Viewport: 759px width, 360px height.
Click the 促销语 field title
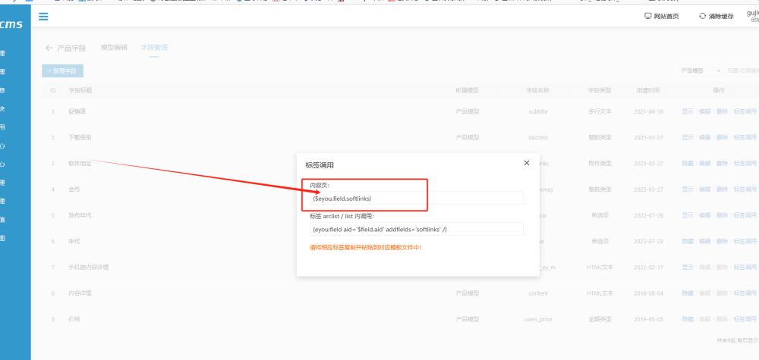[77, 111]
